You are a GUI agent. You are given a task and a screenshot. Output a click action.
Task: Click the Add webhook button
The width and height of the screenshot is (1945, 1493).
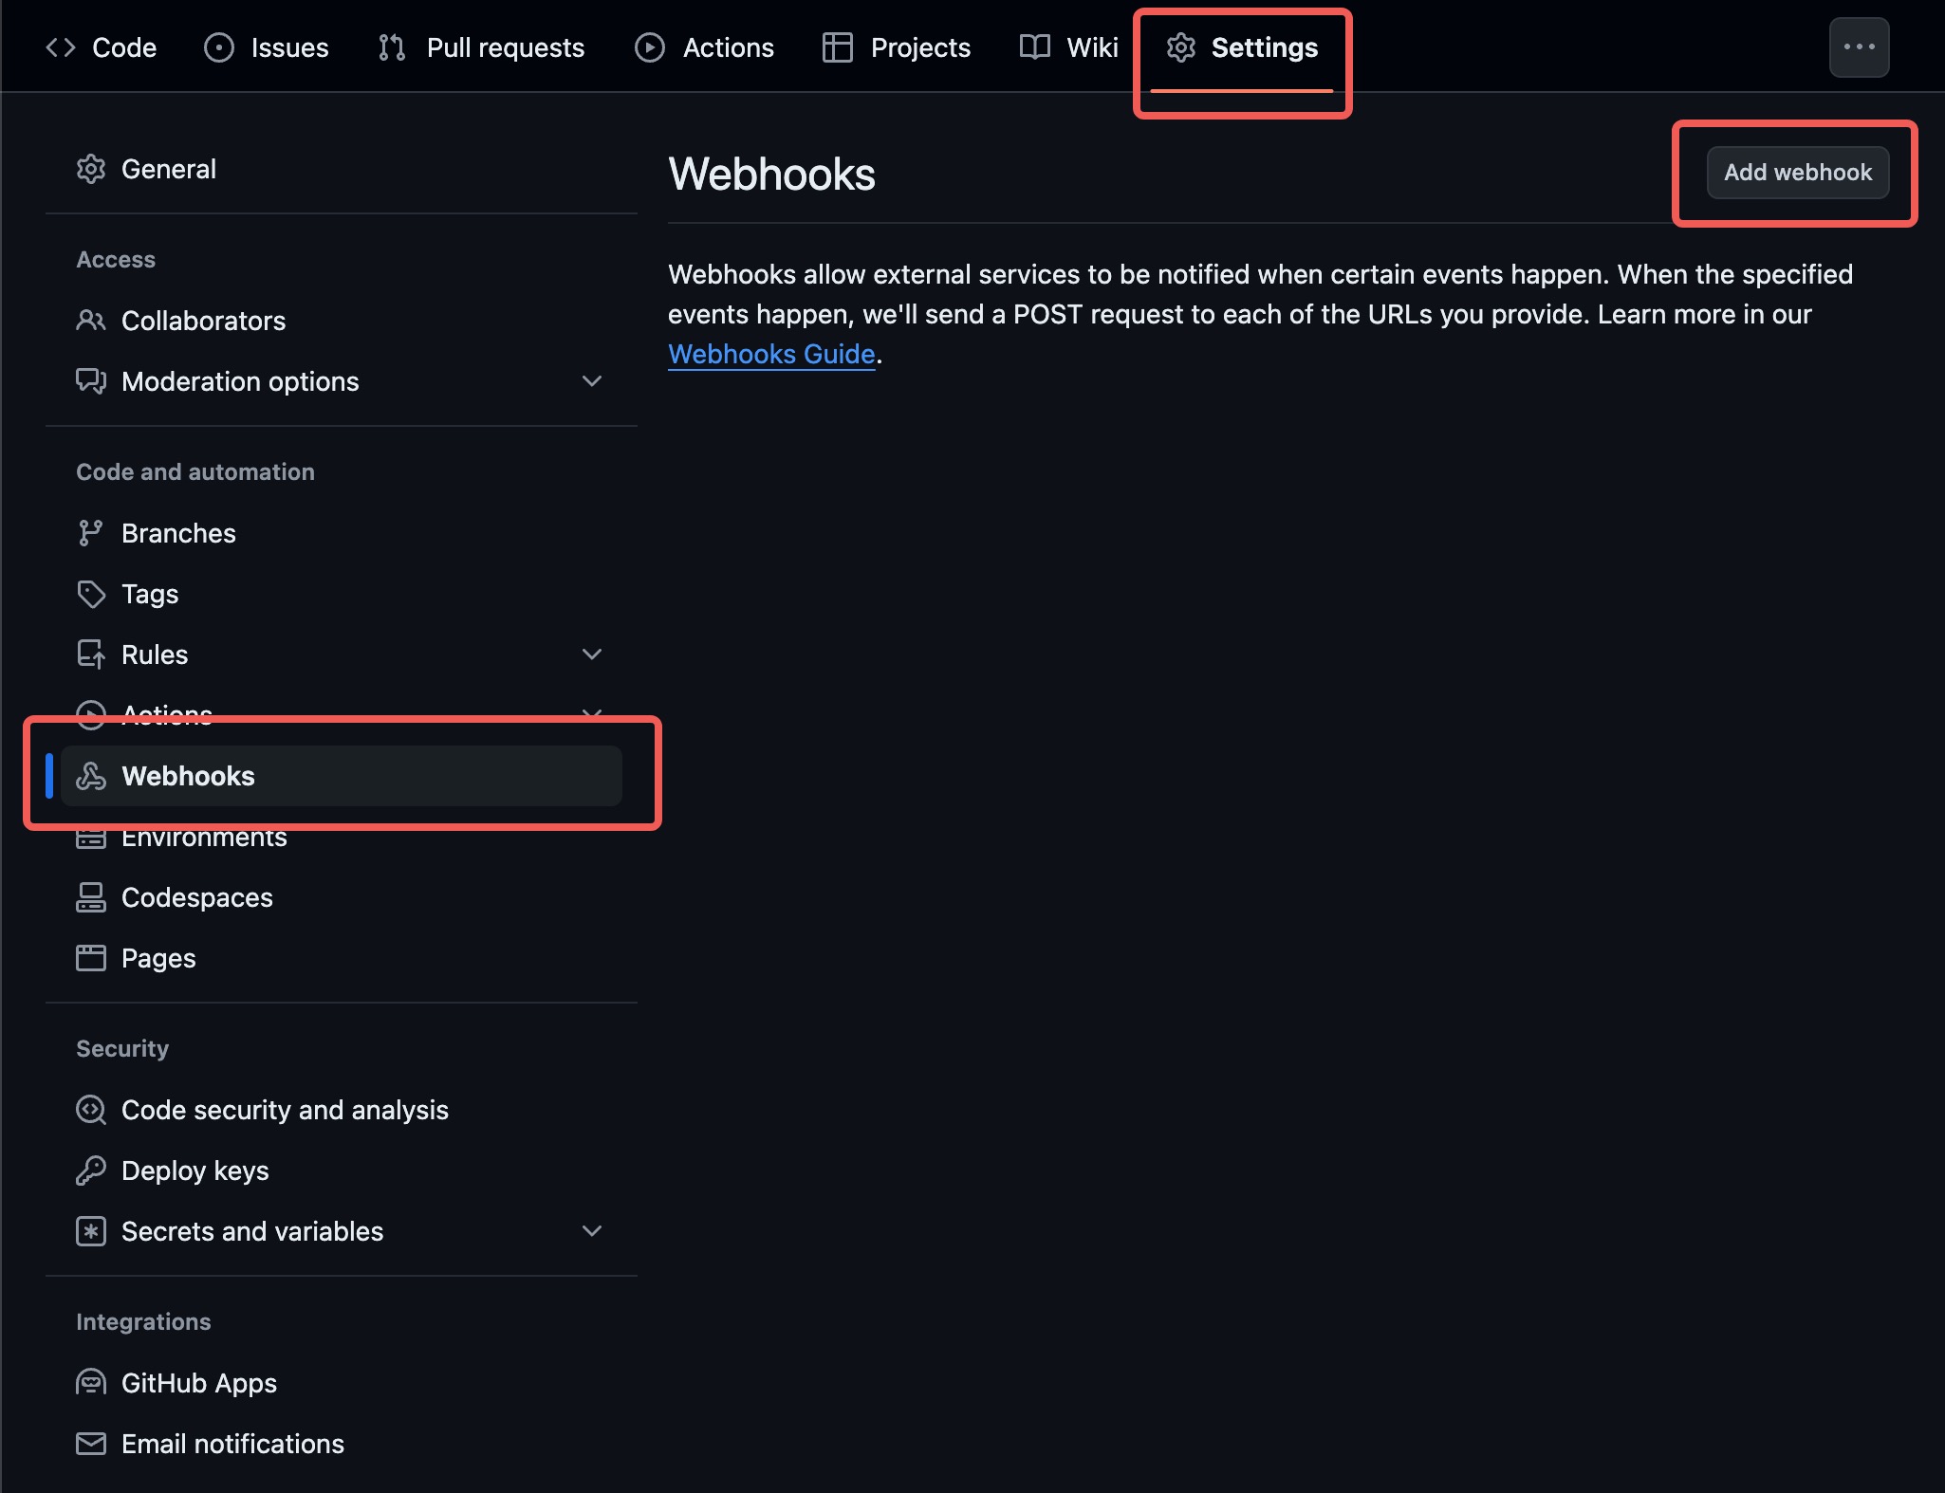[x=1798, y=173]
